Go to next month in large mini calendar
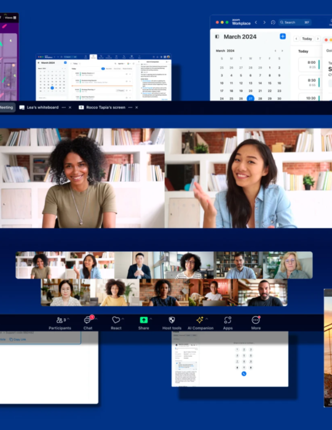This screenshot has width=332, height=430. 282,51
